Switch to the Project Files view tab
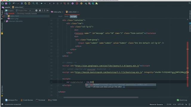191x107 pixels. coord(22,10)
